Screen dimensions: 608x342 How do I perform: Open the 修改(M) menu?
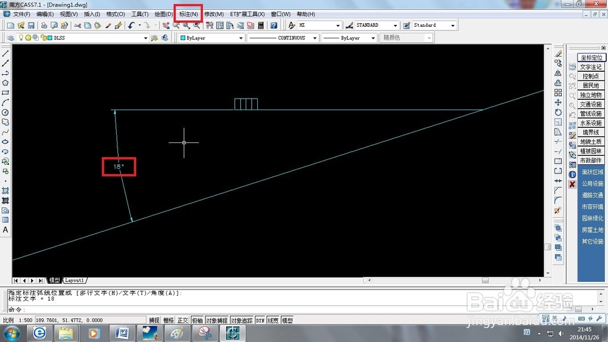[x=213, y=14]
